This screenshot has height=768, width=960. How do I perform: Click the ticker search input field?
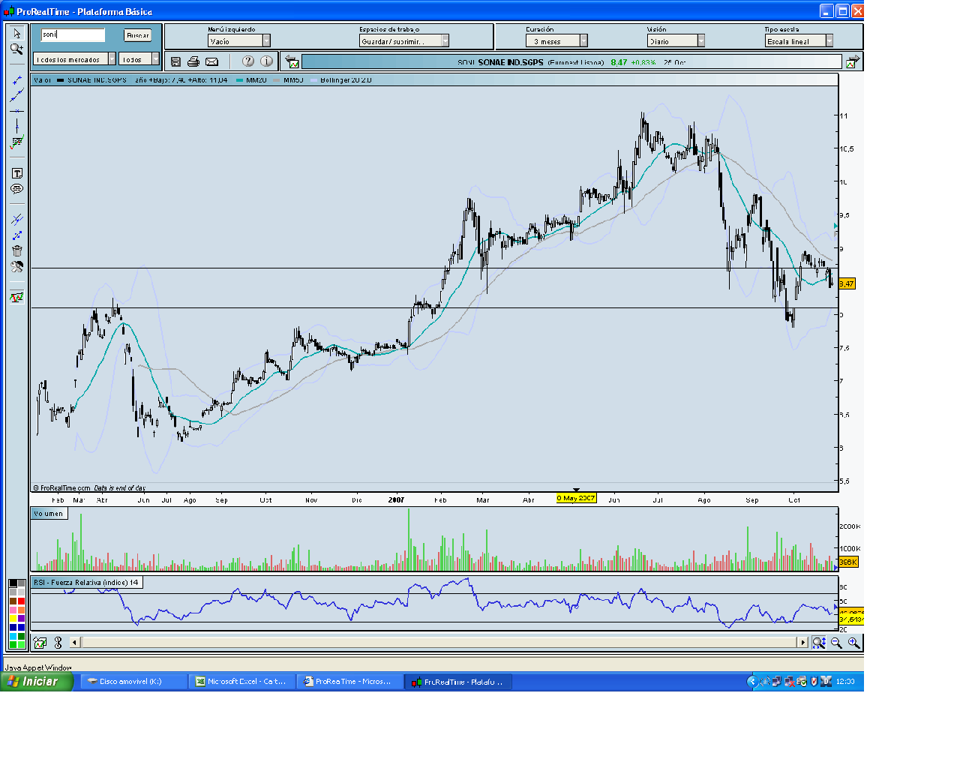(73, 34)
